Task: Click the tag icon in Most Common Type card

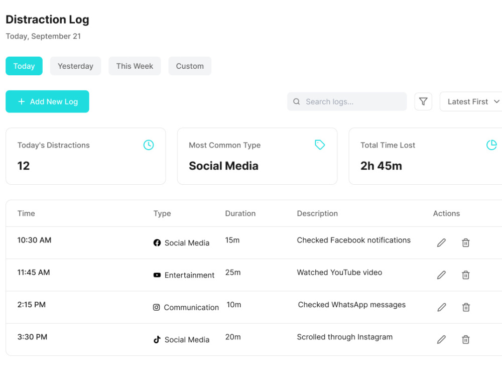Action: coord(319,145)
